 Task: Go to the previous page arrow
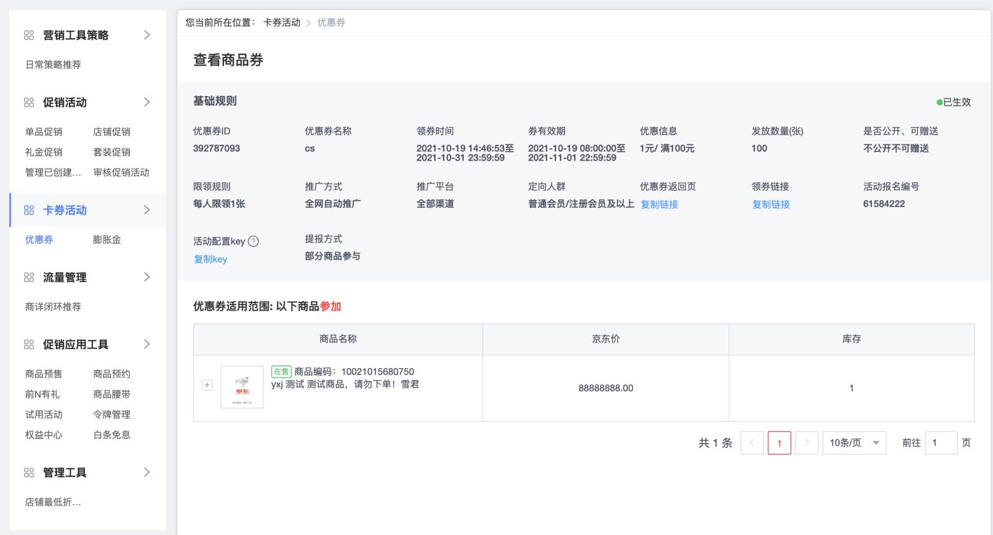pyautogui.click(x=752, y=443)
